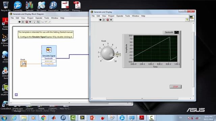Open Edit menu in front panel window
Screen dimensions: 216x121
pyautogui.click(x=98, y=16)
